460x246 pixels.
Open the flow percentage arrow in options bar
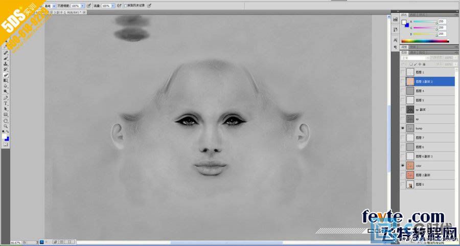(x=113, y=6)
